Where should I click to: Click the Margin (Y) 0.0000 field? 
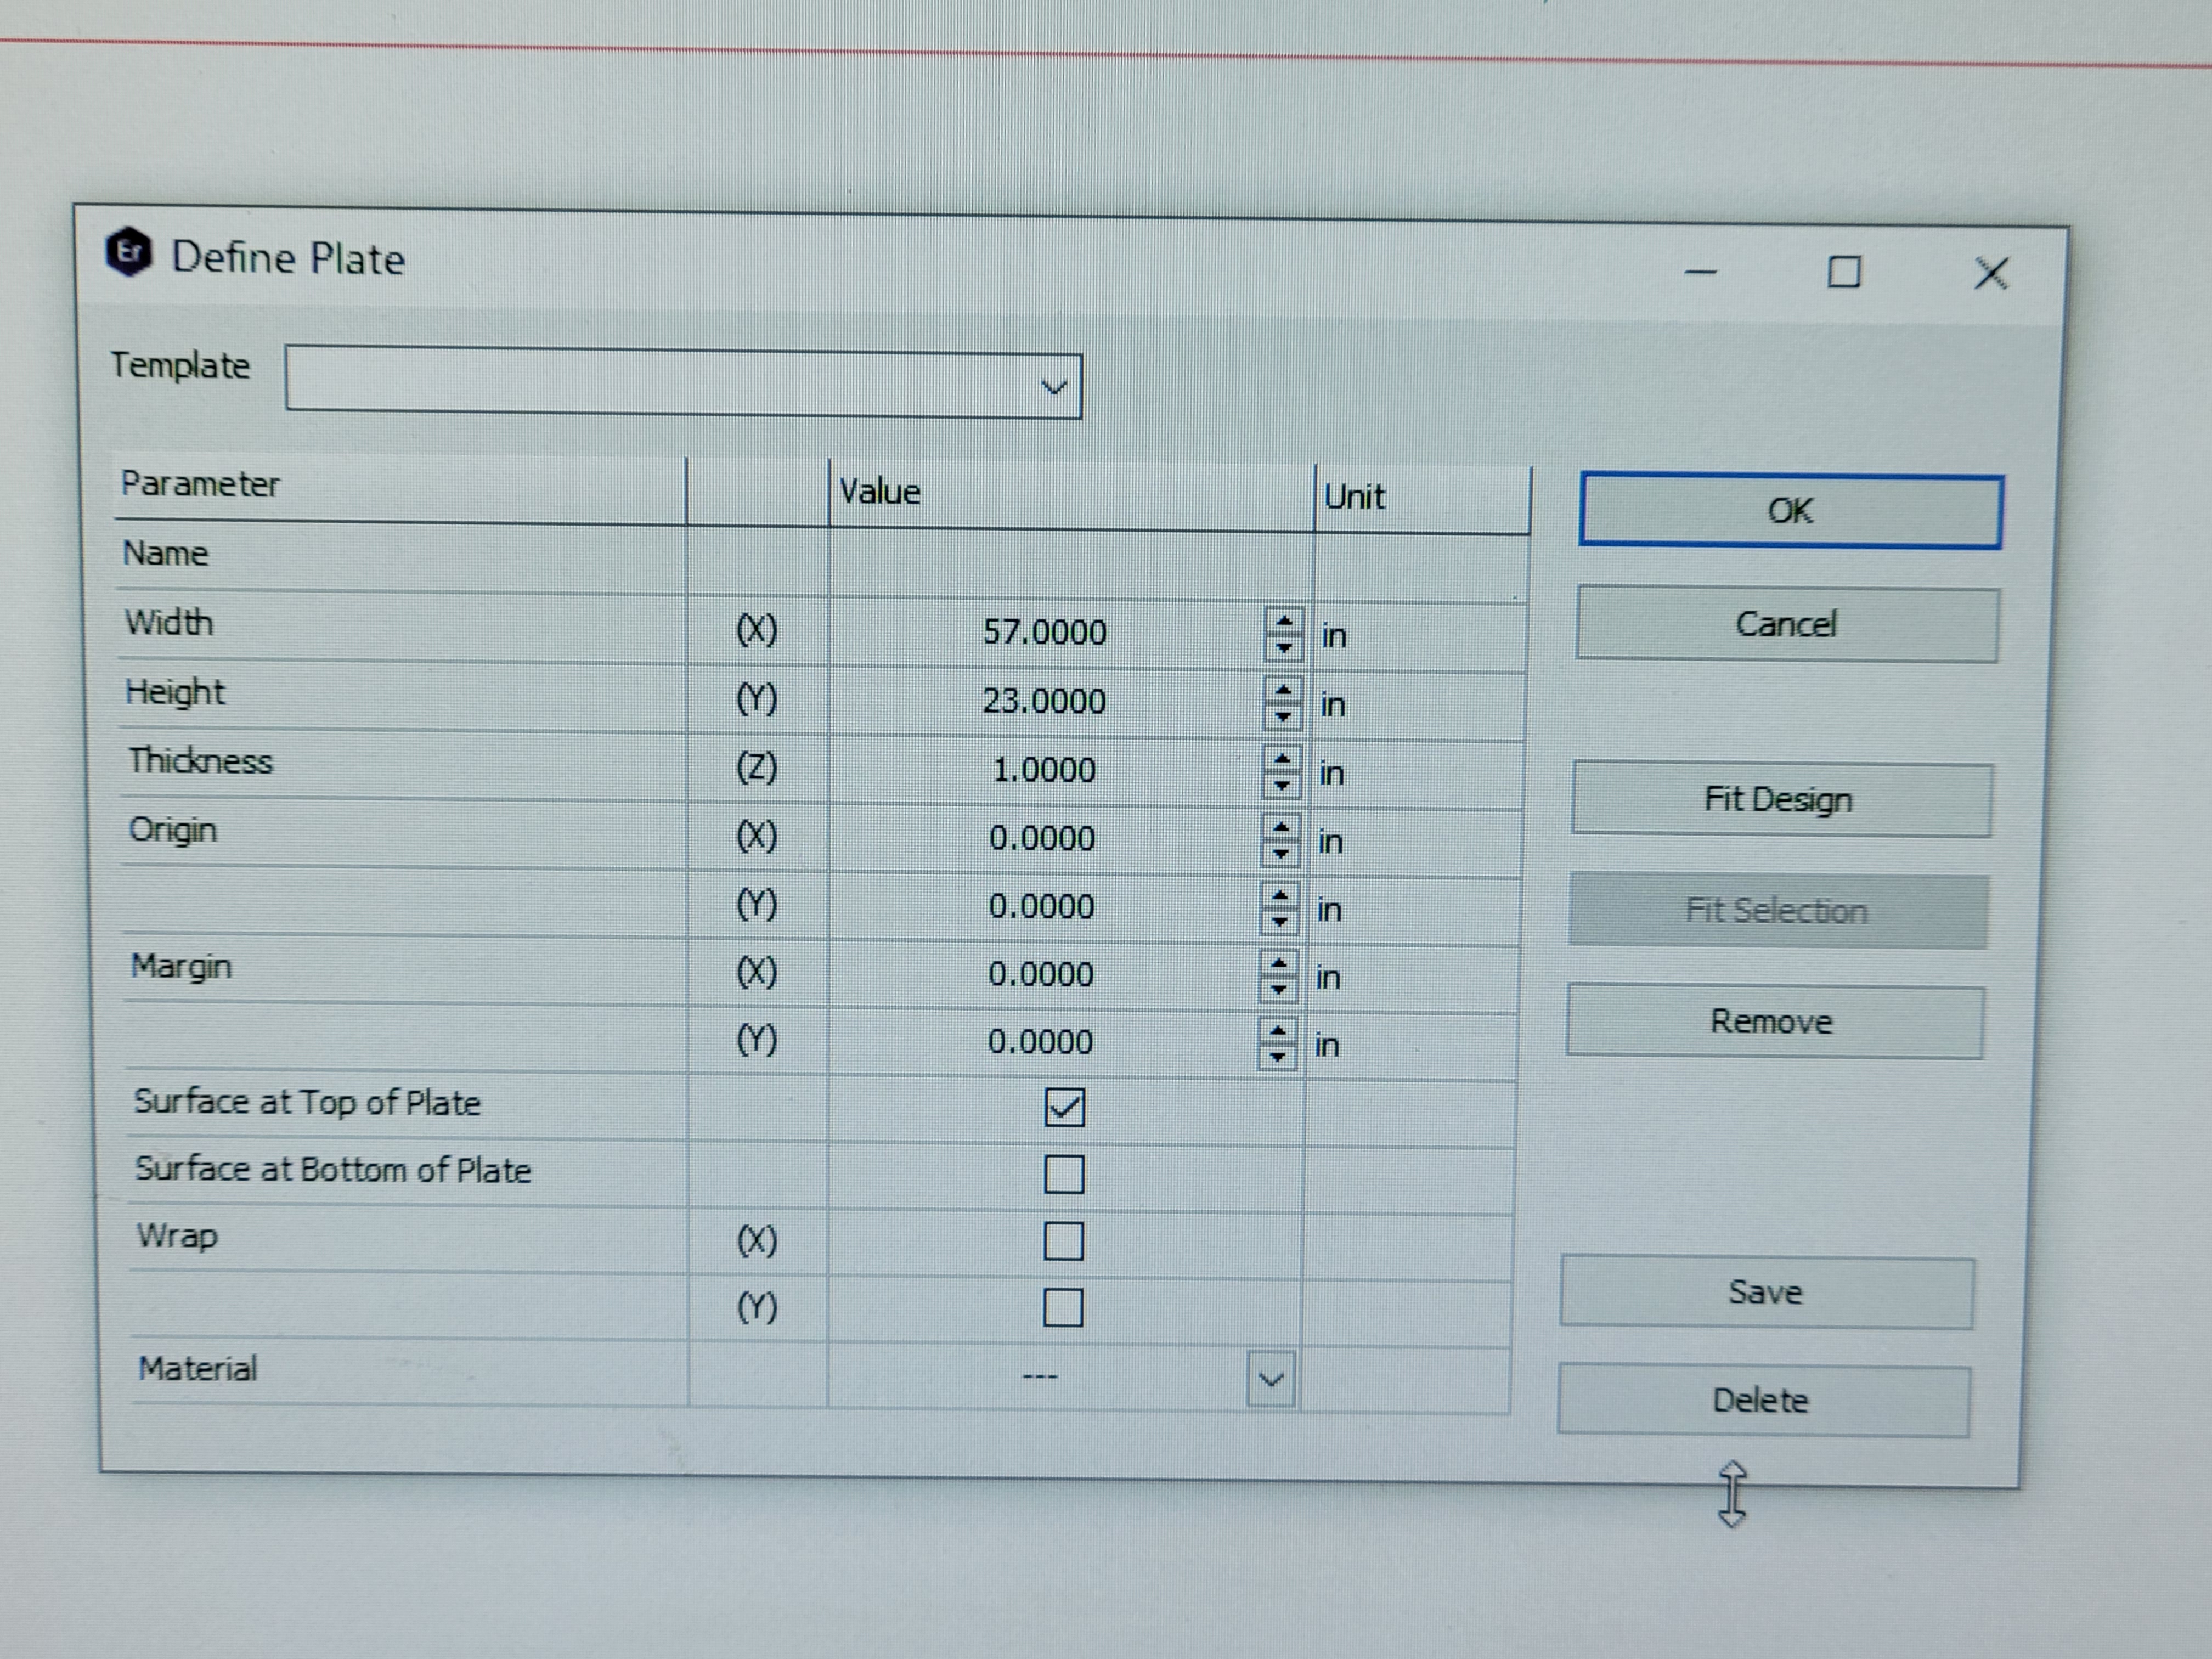point(1040,1042)
